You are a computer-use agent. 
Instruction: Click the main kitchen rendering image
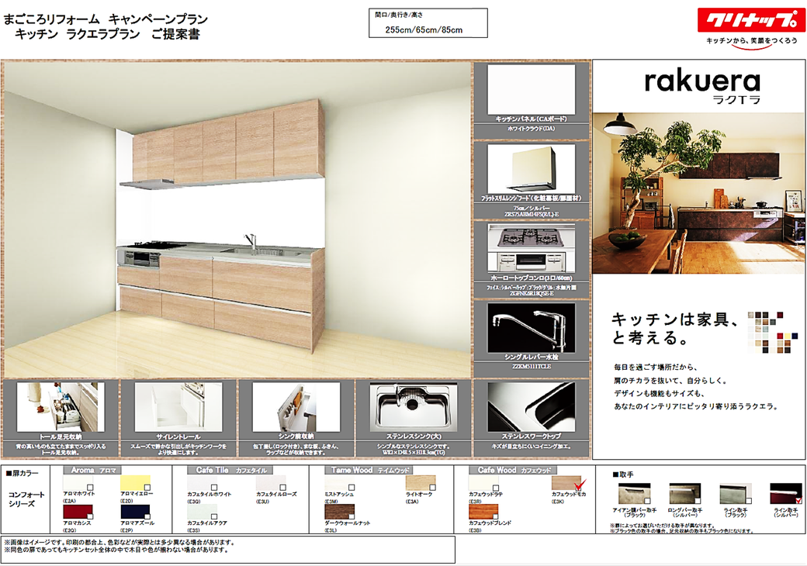[237, 220]
